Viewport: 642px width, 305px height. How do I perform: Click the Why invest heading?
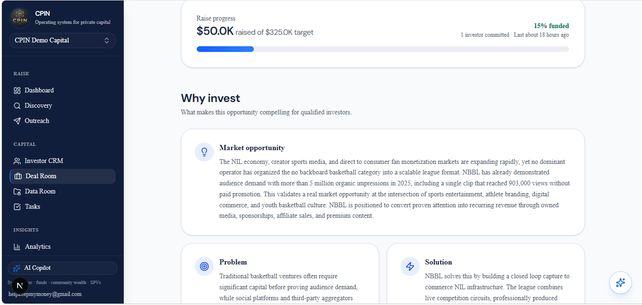coord(211,99)
